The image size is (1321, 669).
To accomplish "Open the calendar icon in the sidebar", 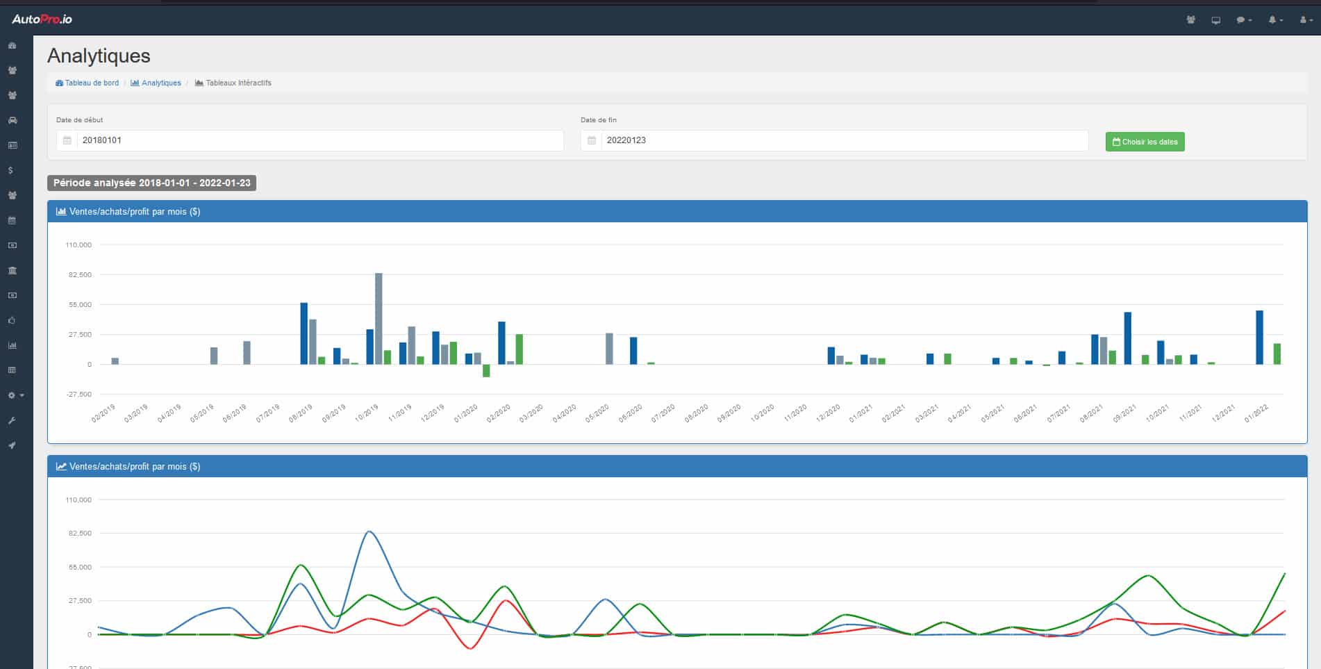I will pyautogui.click(x=12, y=220).
